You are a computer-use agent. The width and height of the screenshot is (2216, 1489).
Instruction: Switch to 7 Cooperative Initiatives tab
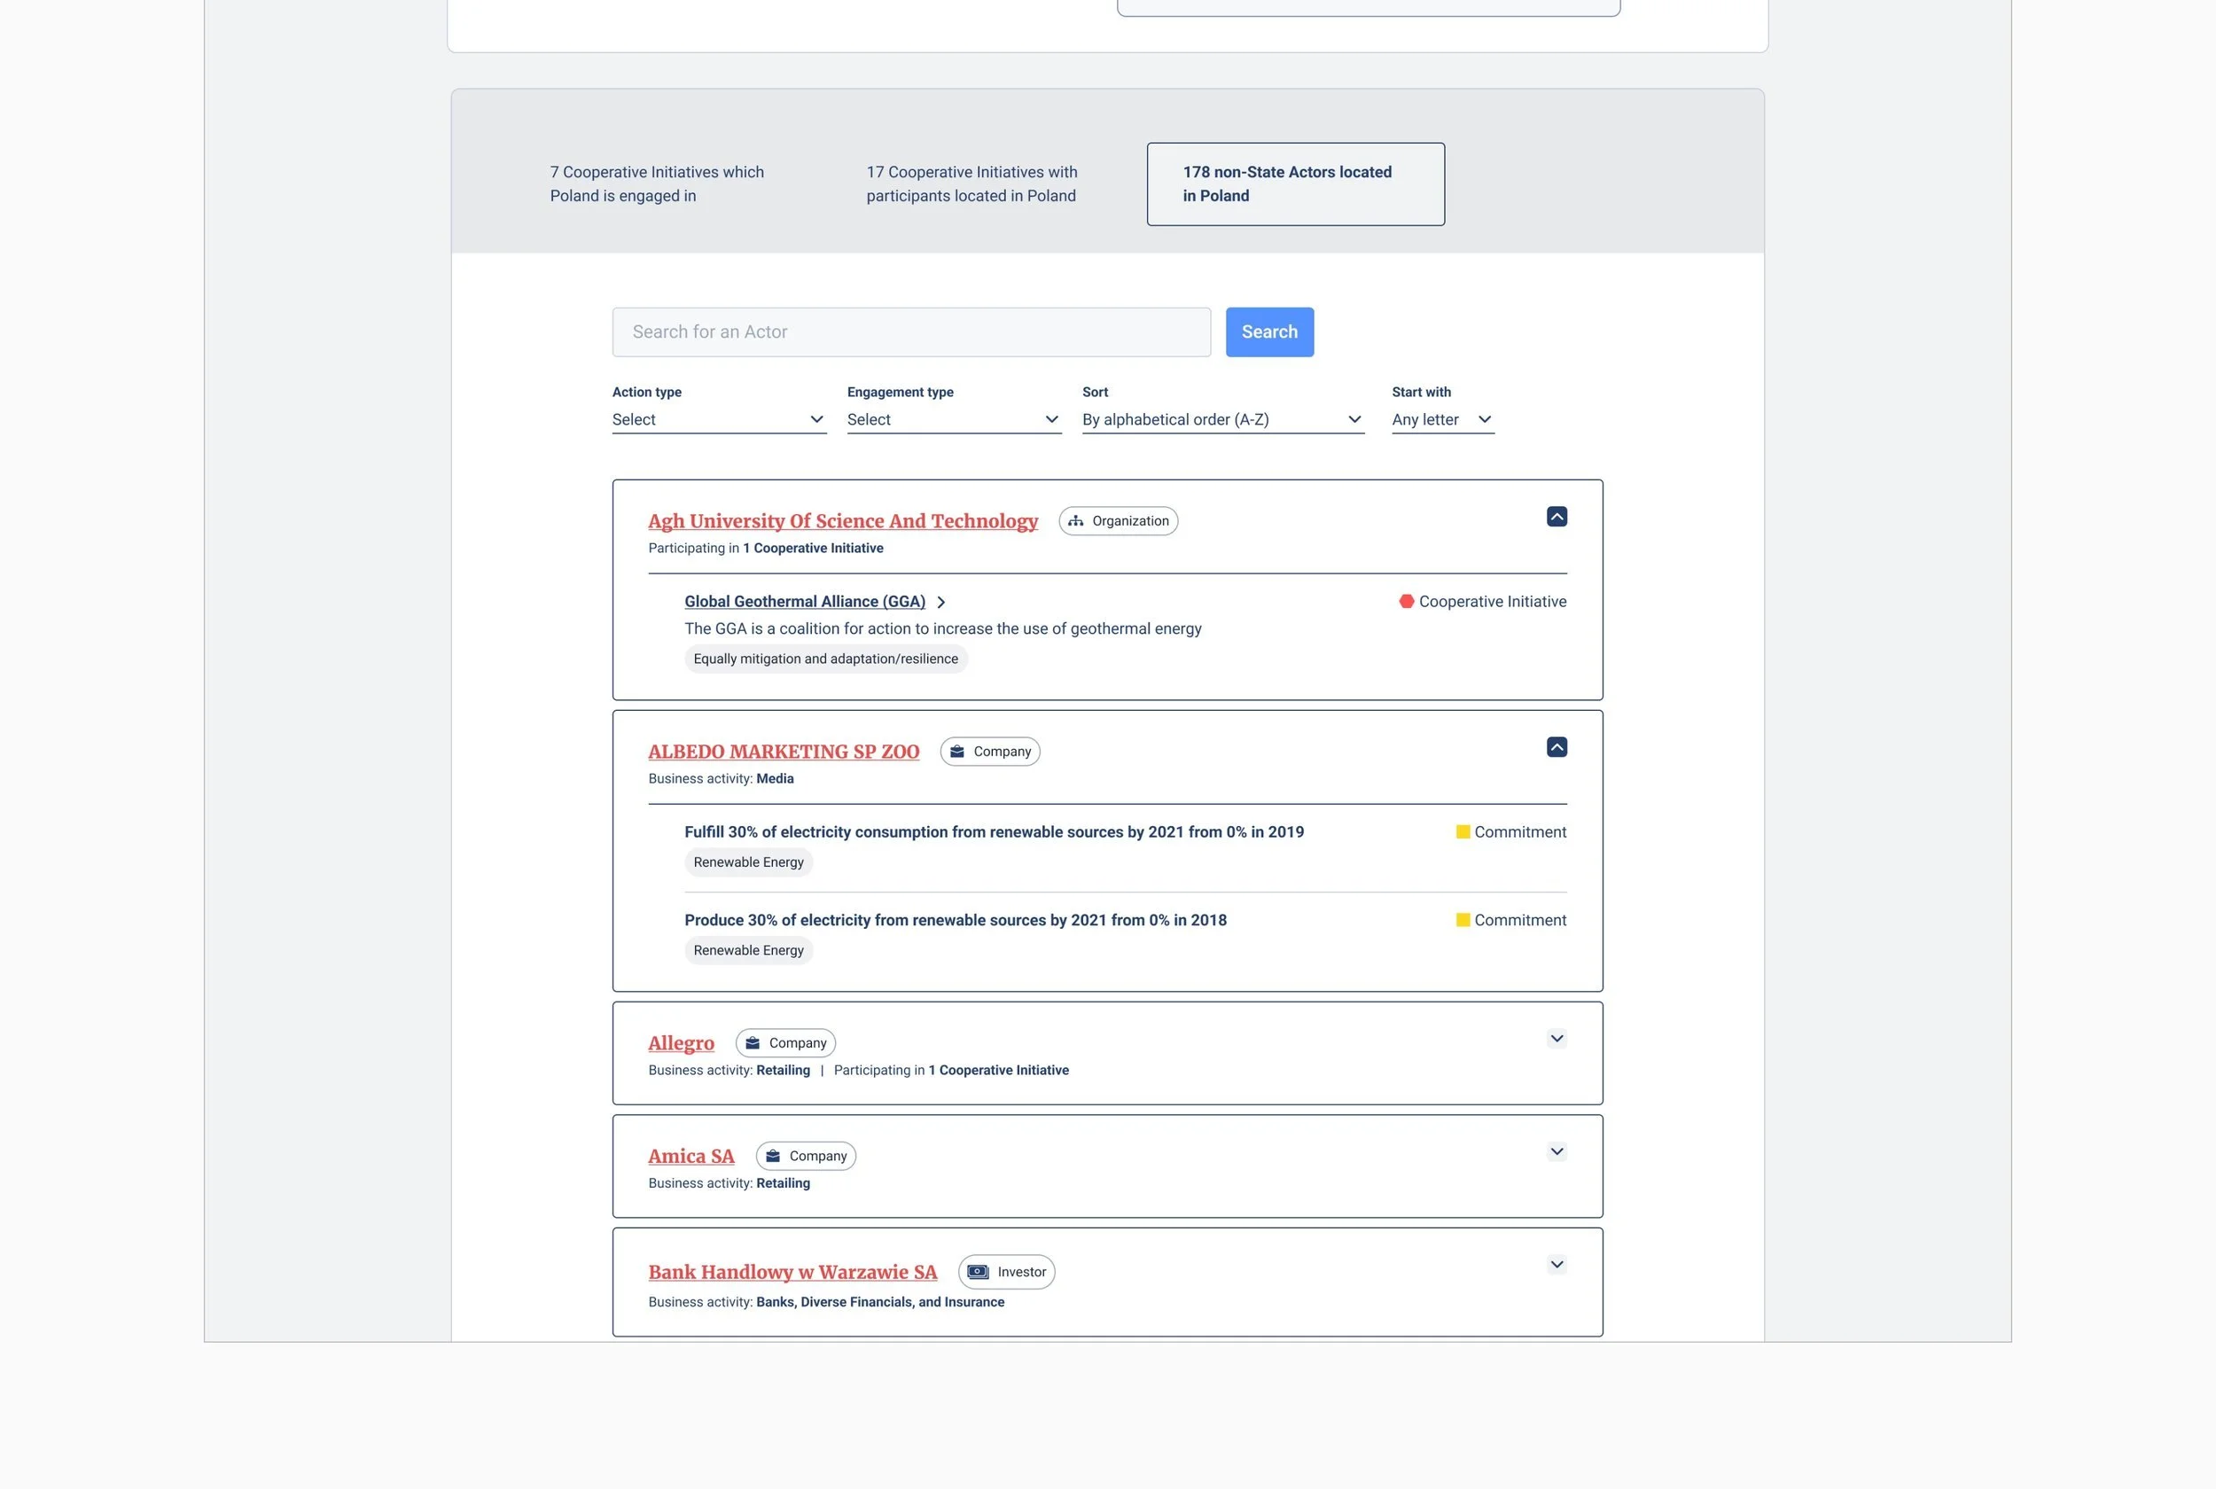click(657, 183)
